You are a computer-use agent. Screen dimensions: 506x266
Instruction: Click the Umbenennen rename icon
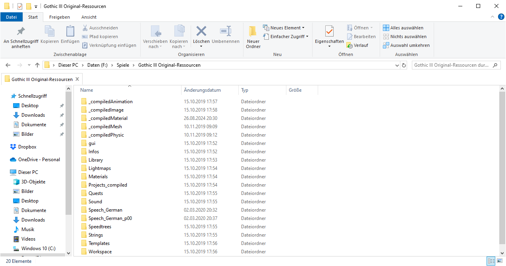click(225, 31)
